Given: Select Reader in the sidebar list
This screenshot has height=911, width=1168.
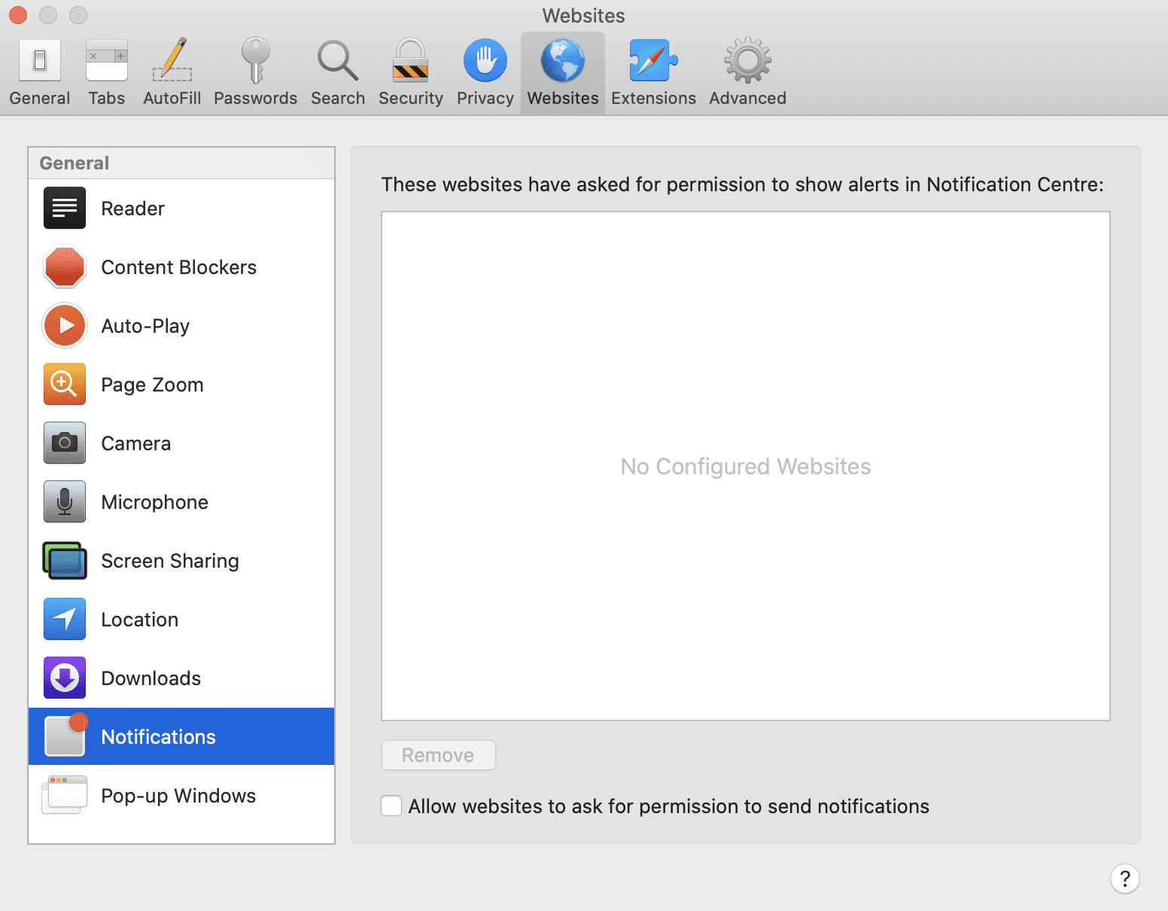Looking at the screenshot, I should tap(181, 208).
